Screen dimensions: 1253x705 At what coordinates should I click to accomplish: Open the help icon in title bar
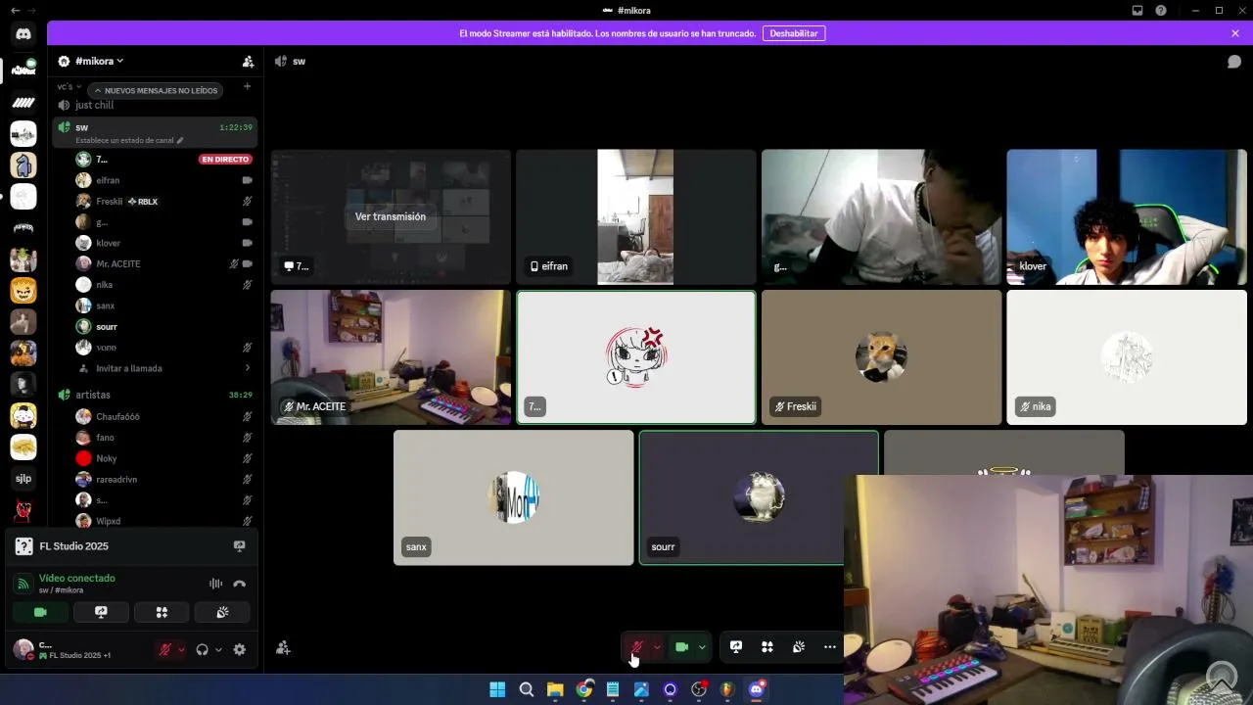pos(1161,10)
